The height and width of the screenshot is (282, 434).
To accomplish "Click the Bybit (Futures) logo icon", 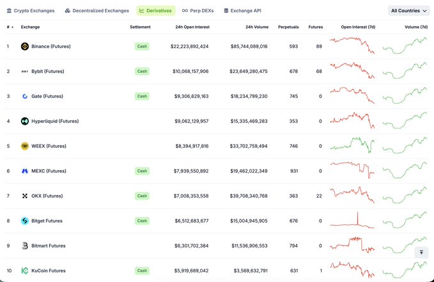I will click(25, 71).
